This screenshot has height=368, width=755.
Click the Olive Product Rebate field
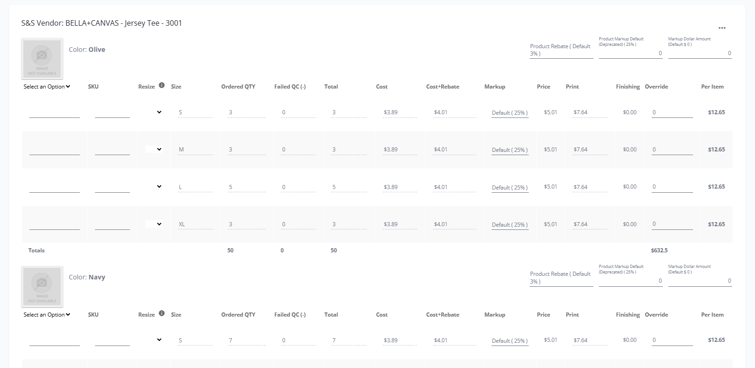[561, 53]
